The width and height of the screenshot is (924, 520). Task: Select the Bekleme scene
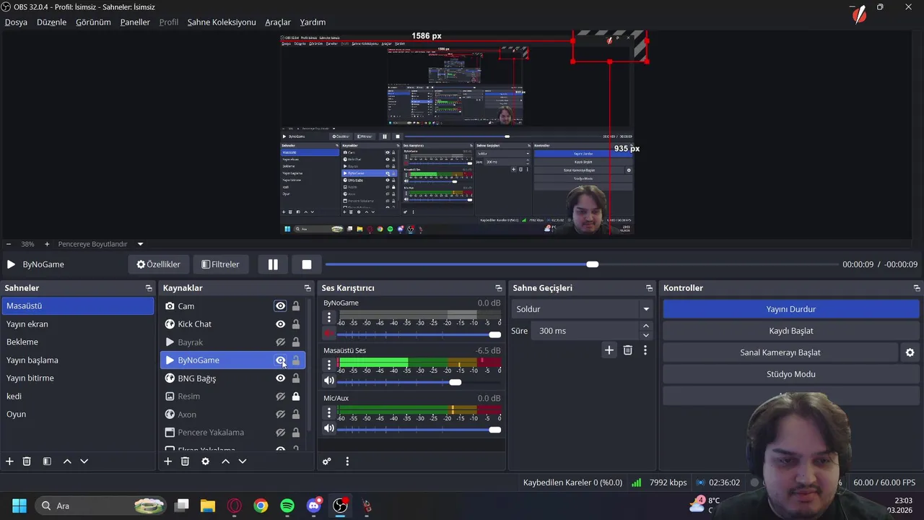pos(77,342)
